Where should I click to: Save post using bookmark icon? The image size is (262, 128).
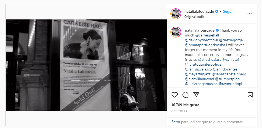[x=250, y=95]
